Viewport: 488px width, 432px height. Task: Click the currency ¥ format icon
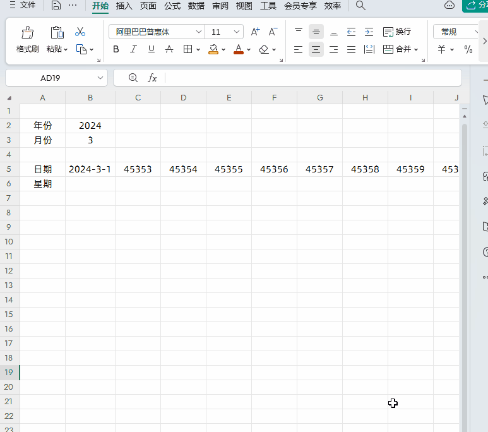442,49
